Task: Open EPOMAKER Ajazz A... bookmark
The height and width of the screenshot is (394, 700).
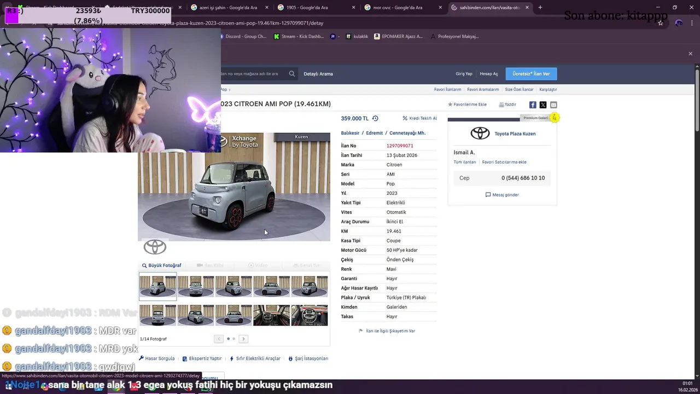Action: (398, 36)
